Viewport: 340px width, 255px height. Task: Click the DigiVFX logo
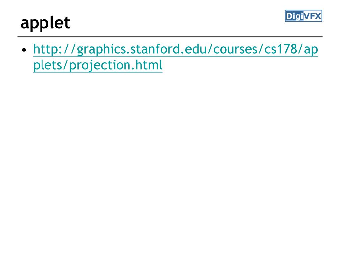(x=303, y=16)
